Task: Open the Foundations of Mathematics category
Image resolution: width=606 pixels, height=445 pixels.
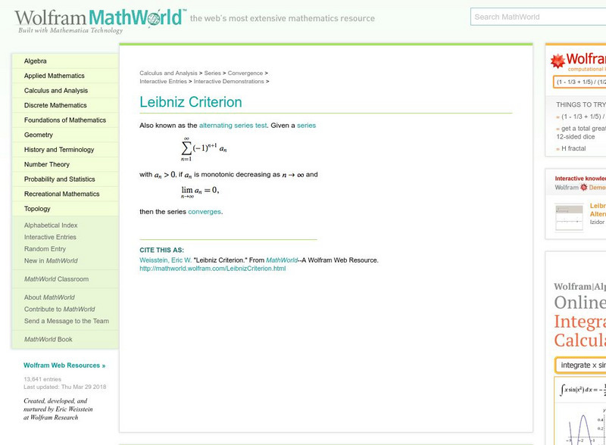Action: 65,120
